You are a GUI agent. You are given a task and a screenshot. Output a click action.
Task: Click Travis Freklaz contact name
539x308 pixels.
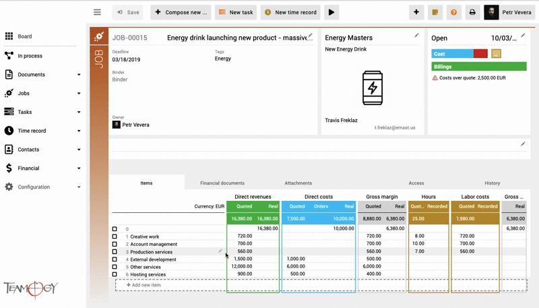click(341, 121)
